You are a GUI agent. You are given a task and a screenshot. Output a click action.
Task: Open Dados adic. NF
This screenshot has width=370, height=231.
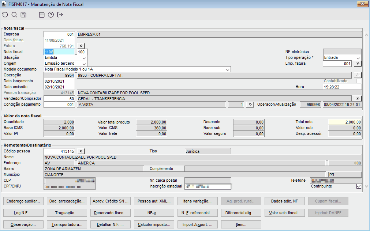[285, 201]
